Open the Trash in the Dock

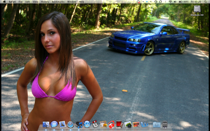pyautogui.click(x=165, y=124)
